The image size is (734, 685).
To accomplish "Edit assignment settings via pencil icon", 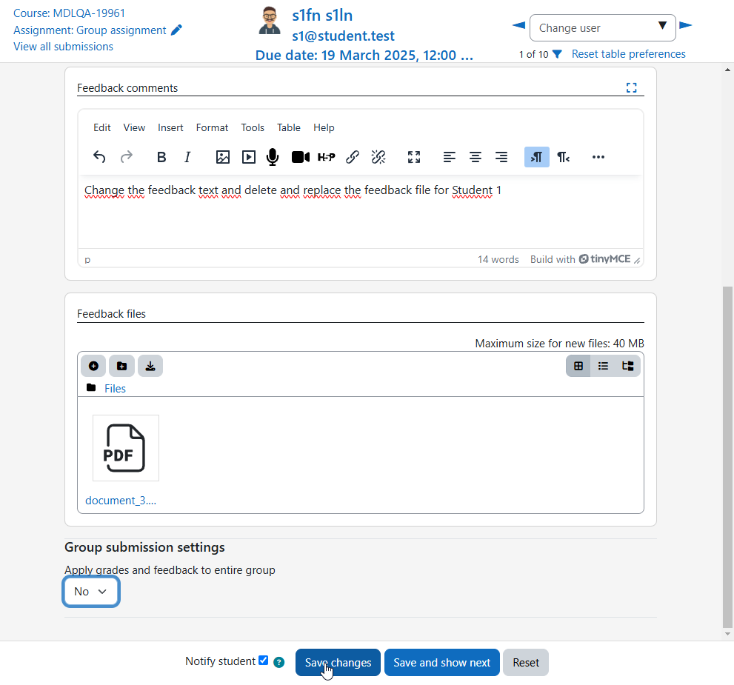I will coord(176,30).
